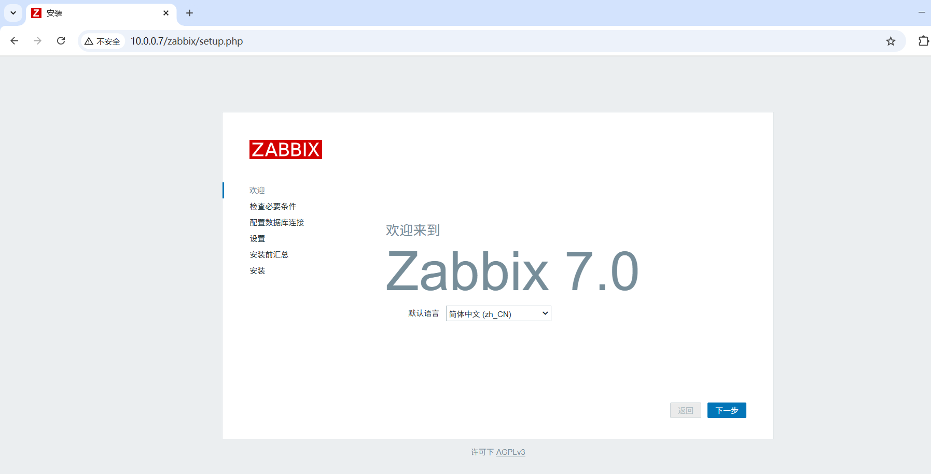Bookmark this page with the star icon
Screen dimensions: 931x474
[891, 41]
